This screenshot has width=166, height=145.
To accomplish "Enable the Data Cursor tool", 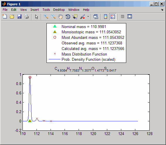I will [x=75, y=17].
